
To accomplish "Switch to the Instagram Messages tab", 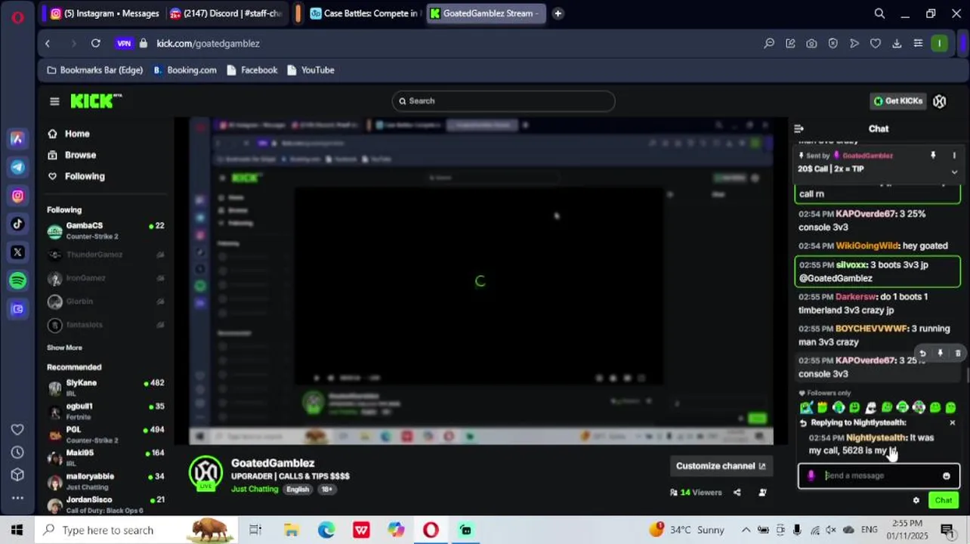I will 104,13.
